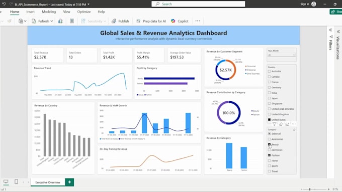Check the India country checkbox
342x192 pixels.
point(270,93)
